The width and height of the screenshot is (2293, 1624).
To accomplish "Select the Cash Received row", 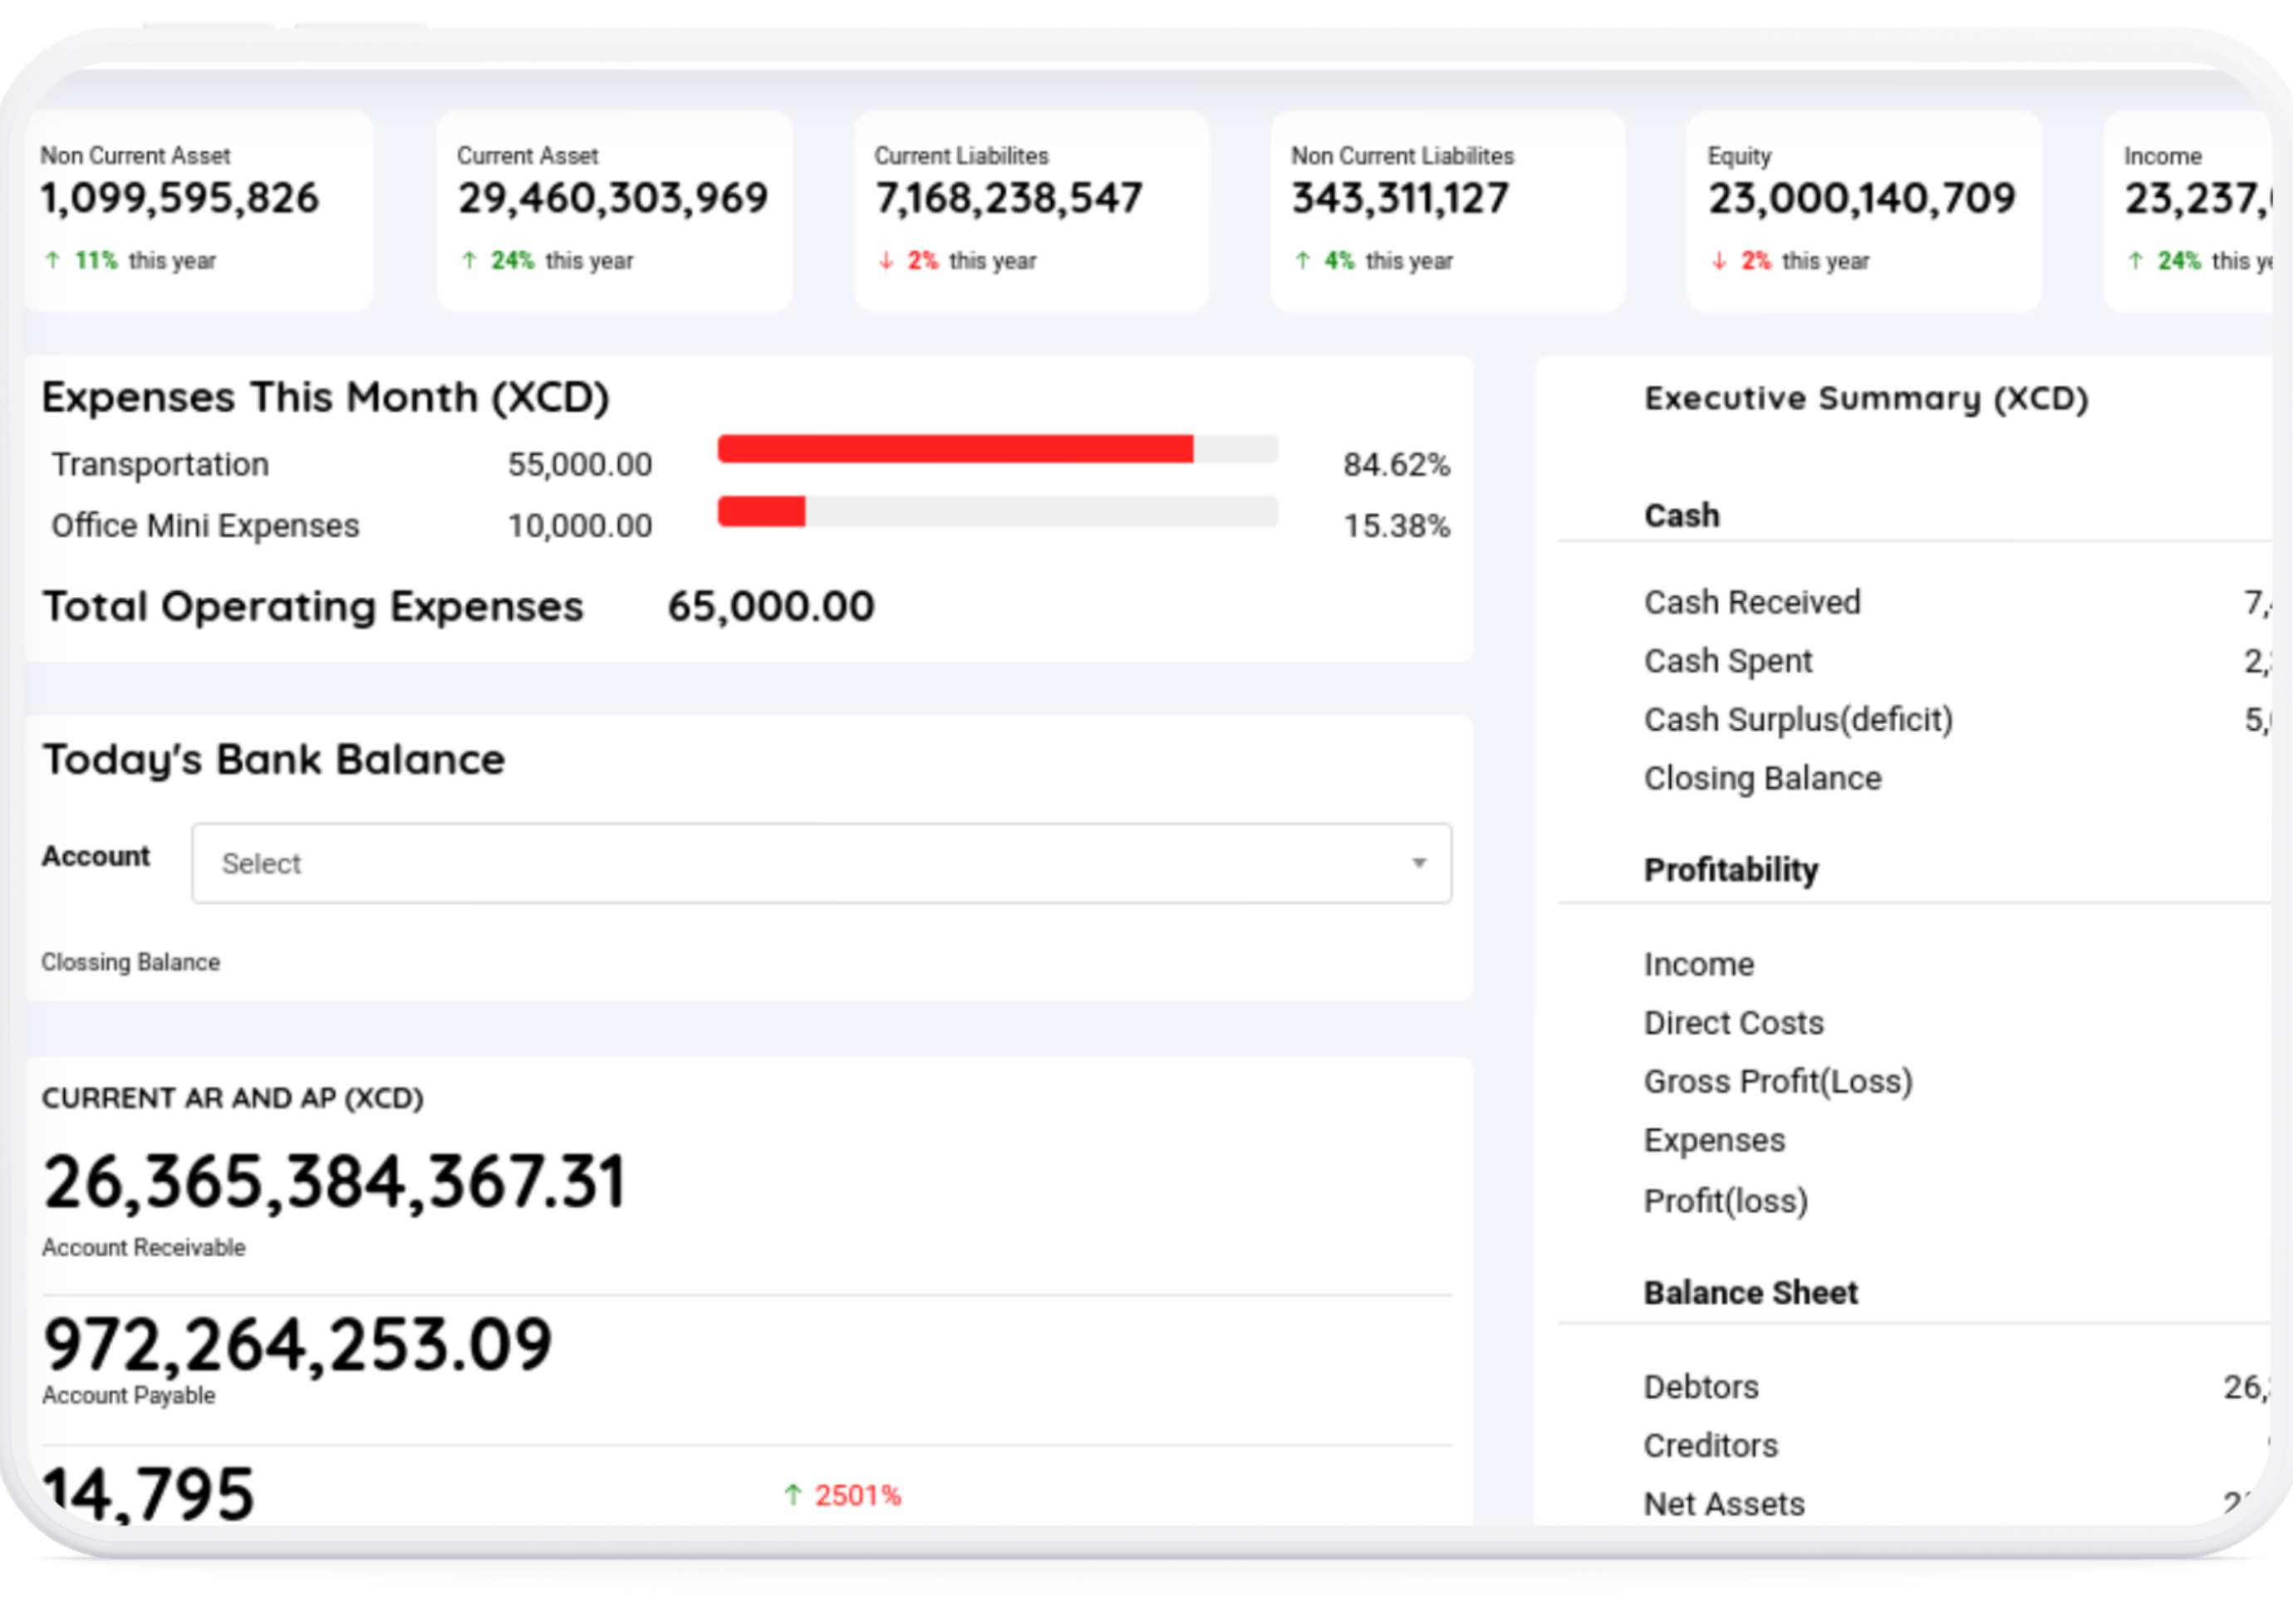I will (1752, 602).
